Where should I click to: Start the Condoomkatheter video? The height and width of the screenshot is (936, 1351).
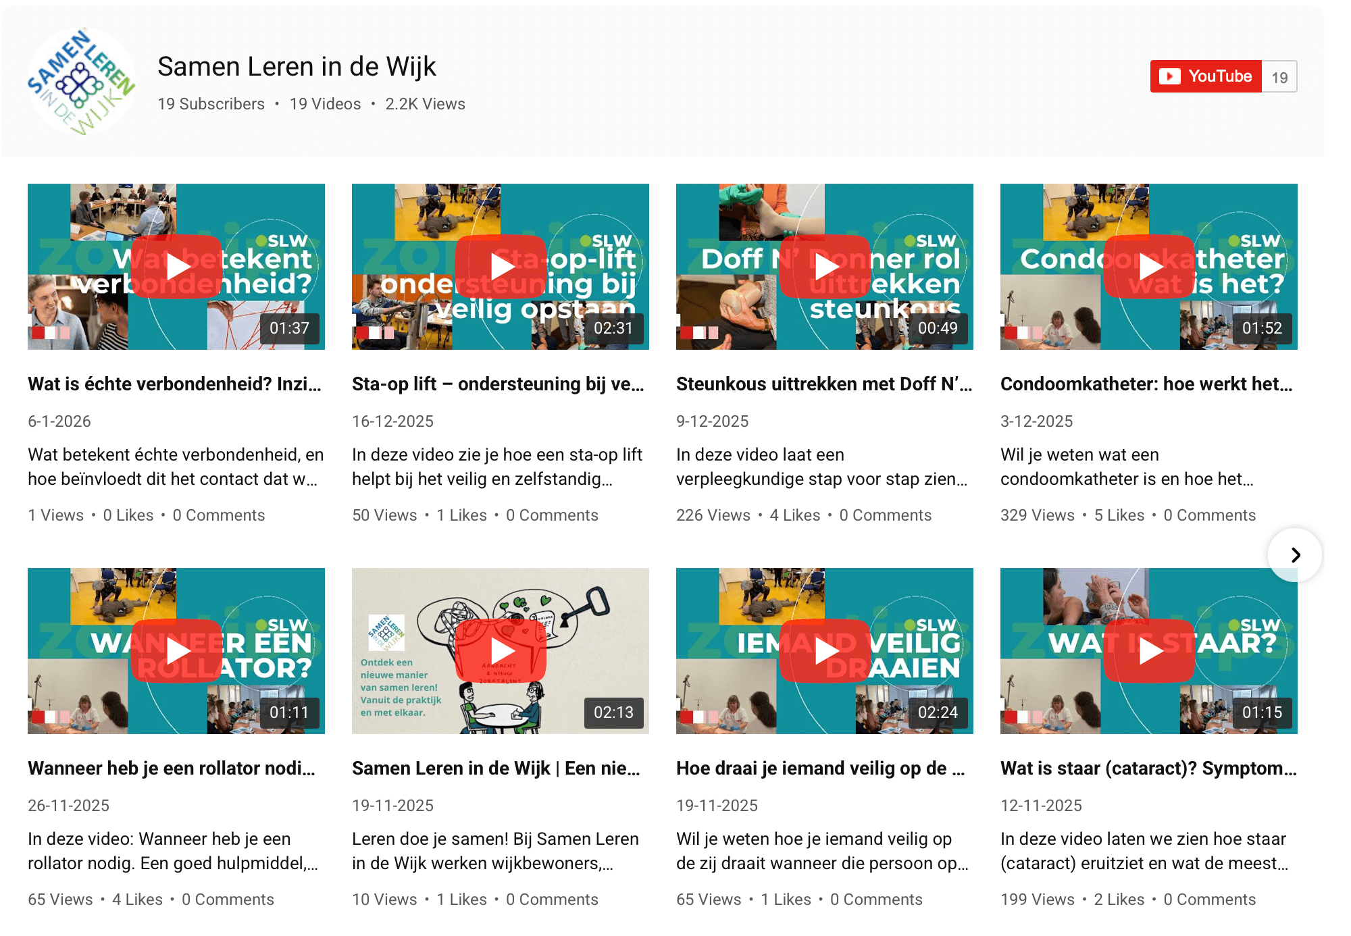[1149, 267]
